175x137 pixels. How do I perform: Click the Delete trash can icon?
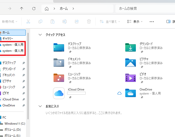[89, 21]
